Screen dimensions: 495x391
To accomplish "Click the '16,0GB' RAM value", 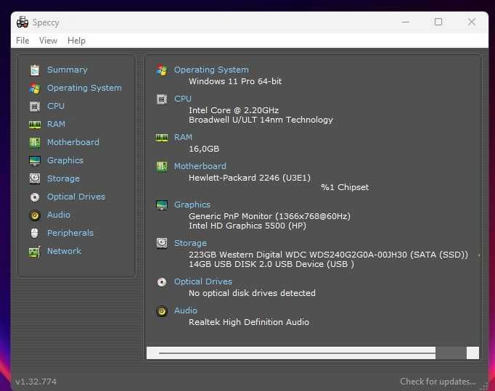I will pyautogui.click(x=204, y=149).
